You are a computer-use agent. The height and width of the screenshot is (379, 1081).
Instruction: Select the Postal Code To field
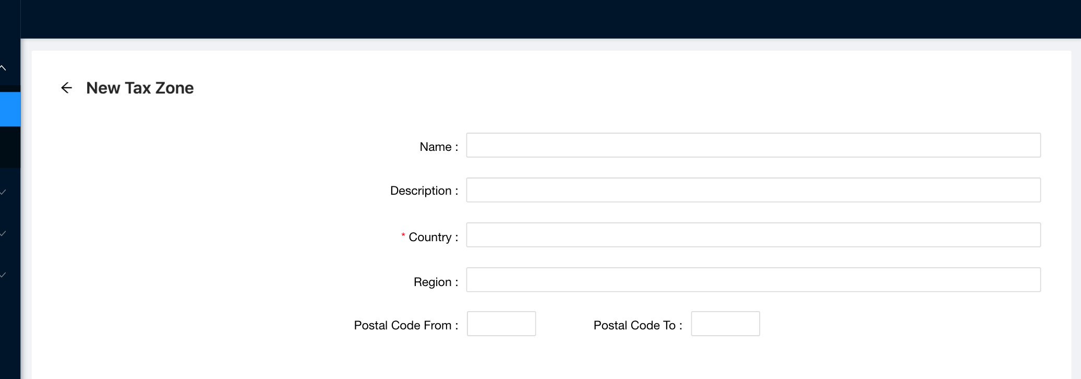click(725, 324)
